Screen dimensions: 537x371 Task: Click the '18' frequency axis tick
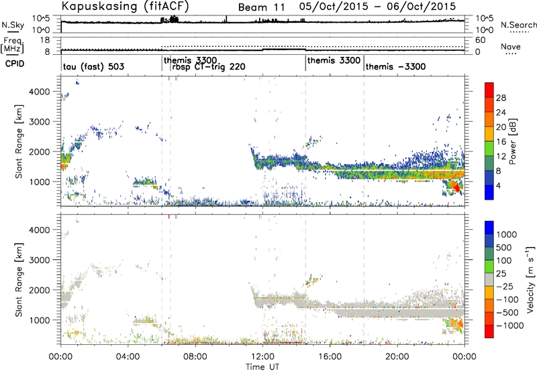pos(45,40)
